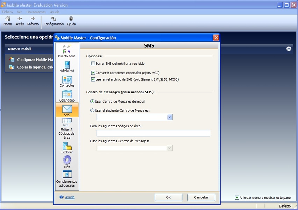Open the Contactos settings section

67,80
